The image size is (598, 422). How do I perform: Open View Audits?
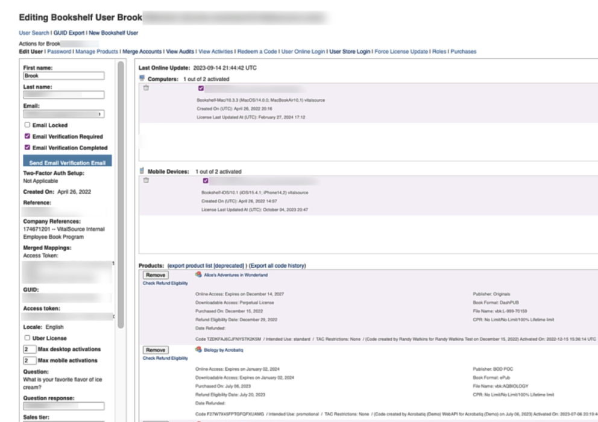click(180, 51)
